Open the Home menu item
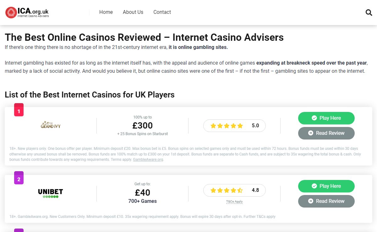The height and width of the screenshot is (232, 377). click(106, 12)
